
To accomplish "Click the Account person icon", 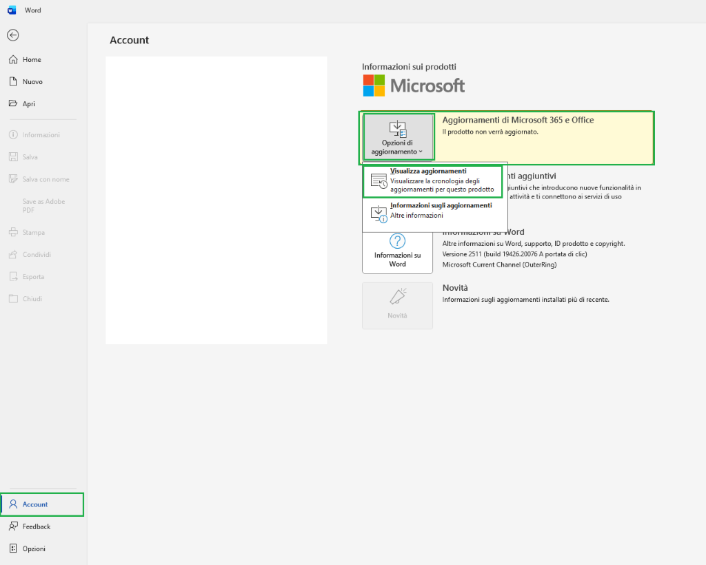I will (x=14, y=504).
